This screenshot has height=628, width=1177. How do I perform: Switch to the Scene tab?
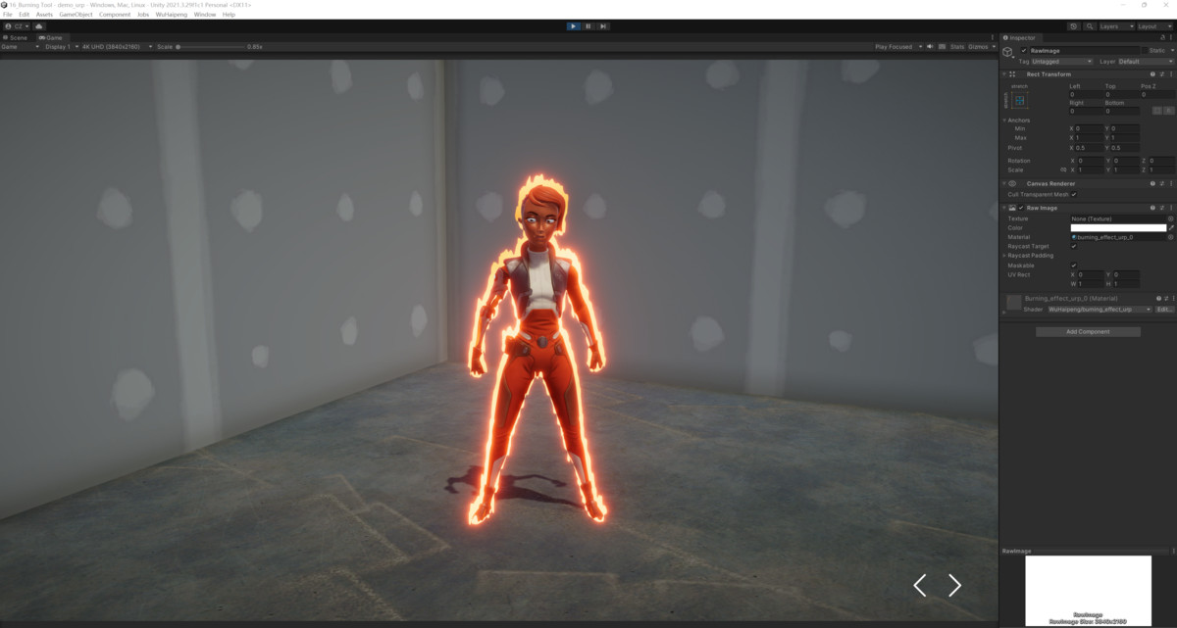(15, 37)
